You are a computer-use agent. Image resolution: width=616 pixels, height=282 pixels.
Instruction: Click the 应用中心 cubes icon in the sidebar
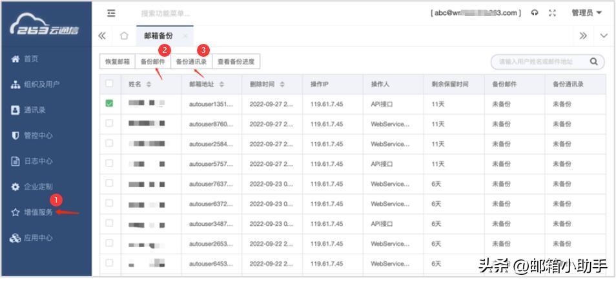pos(15,238)
